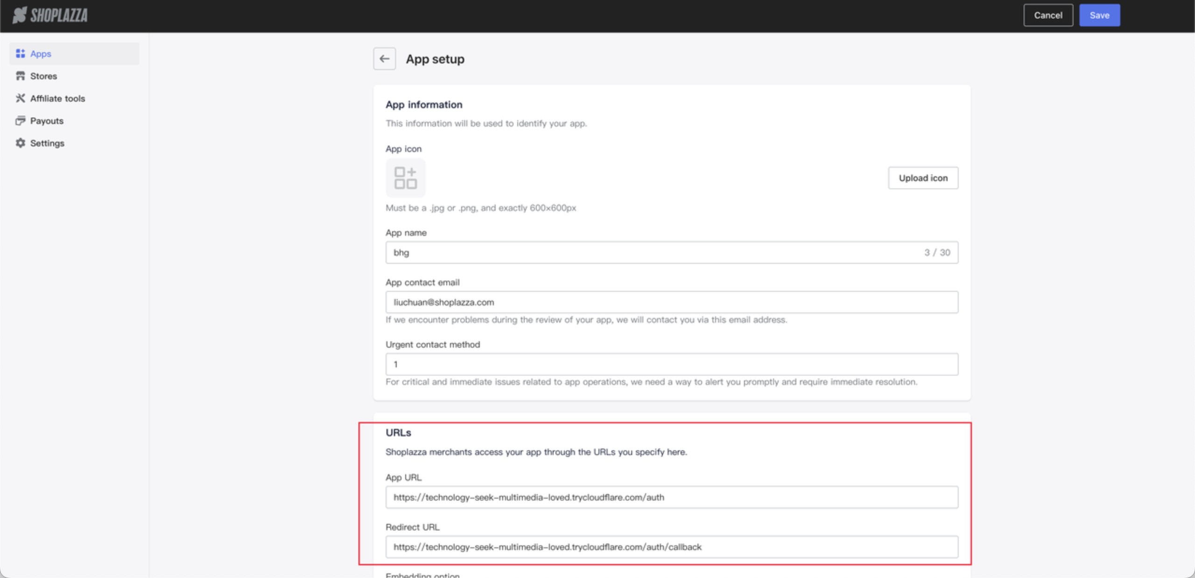Click the Save button
Image resolution: width=1195 pixels, height=578 pixels.
point(1099,15)
